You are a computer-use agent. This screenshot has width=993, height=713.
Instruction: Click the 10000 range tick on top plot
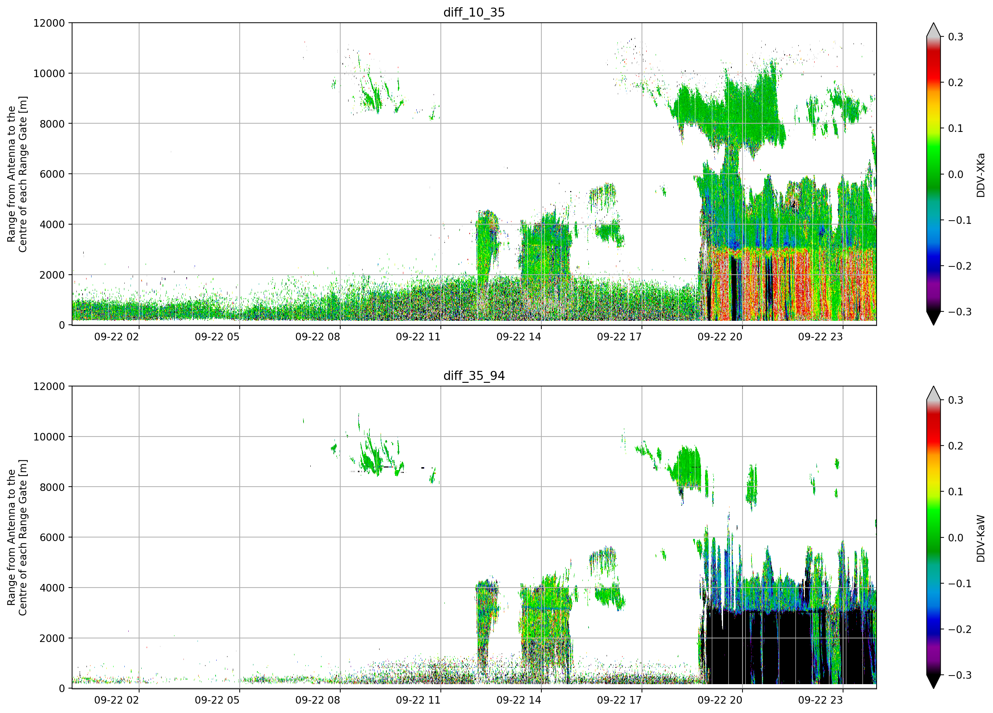(x=49, y=74)
